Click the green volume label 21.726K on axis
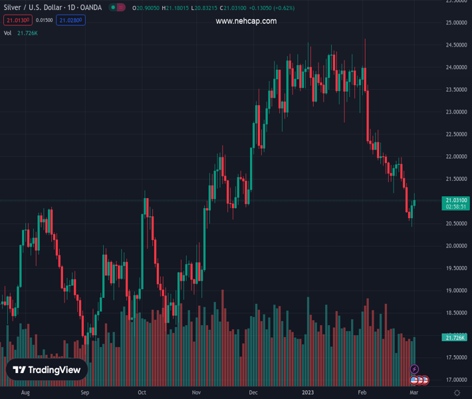 click(455, 338)
